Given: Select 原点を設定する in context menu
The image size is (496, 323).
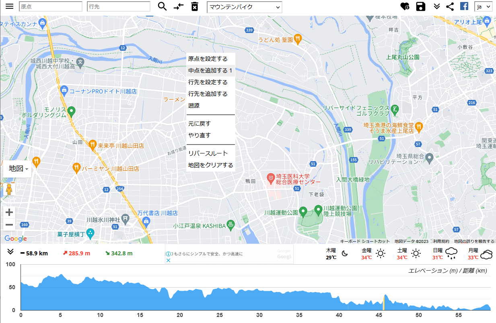Looking at the screenshot, I should point(208,59).
